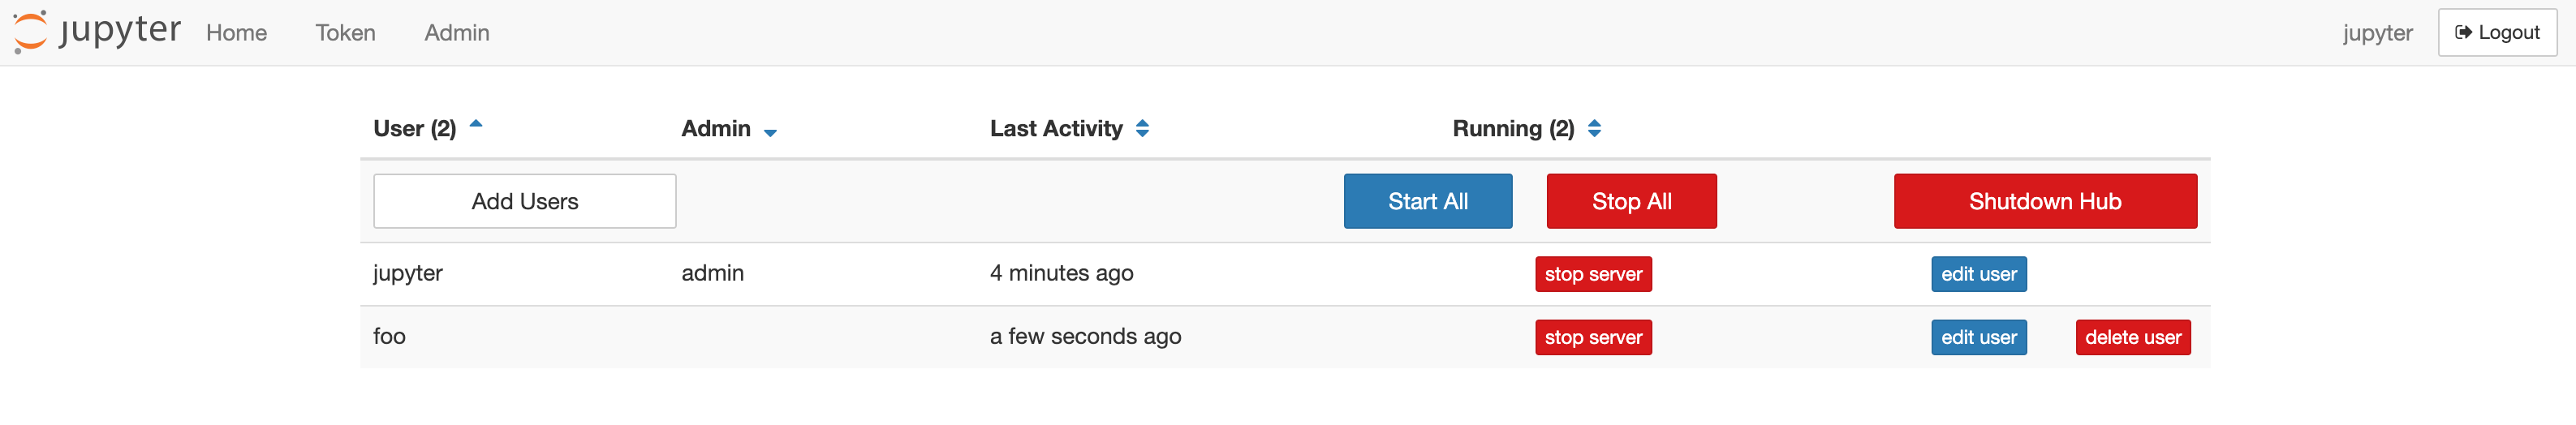Image resolution: width=2576 pixels, height=425 pixels.
Task: Open the Token page
Action: pyautogui.click(x=345, y=33)
